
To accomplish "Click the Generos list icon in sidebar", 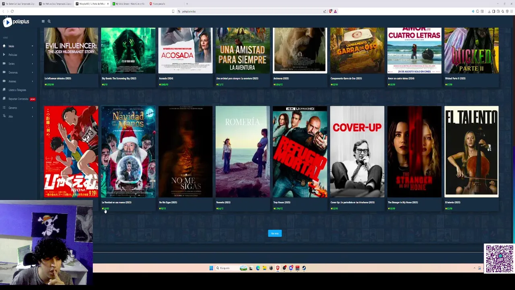I will coord(4,108).
